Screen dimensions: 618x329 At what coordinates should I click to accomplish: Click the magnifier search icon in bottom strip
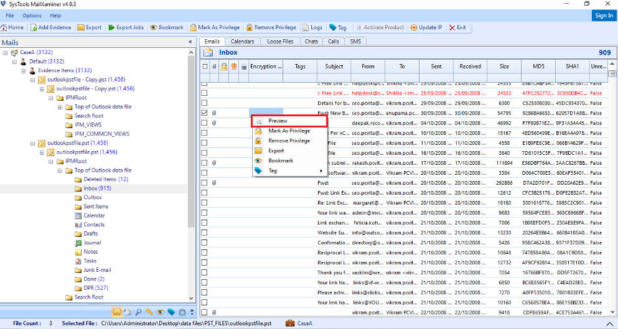tap(138, 312)
